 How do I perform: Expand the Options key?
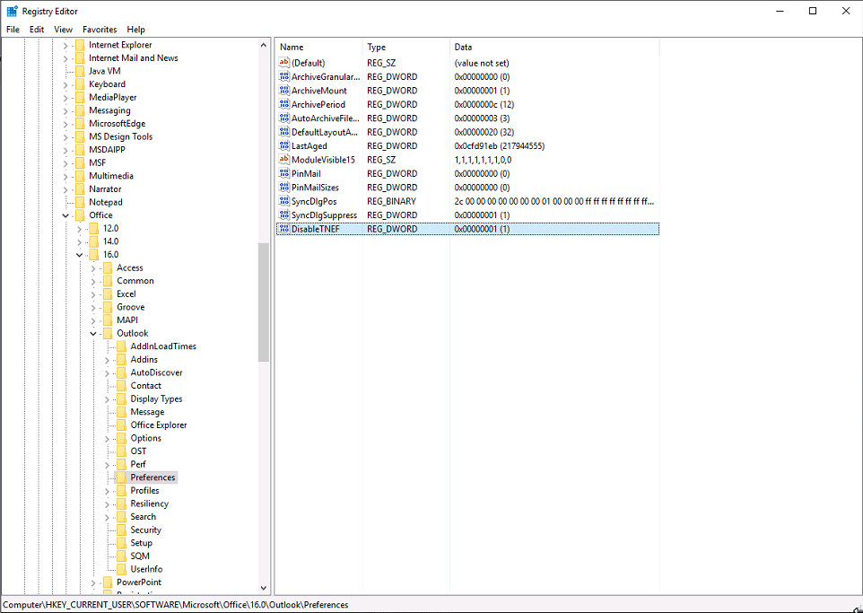pyautogui.click(x=107, y=438)
